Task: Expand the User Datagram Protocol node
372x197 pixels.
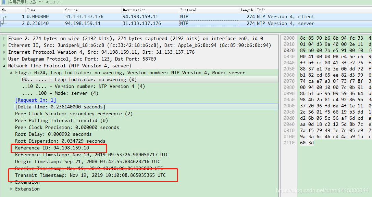Action: 4,59
